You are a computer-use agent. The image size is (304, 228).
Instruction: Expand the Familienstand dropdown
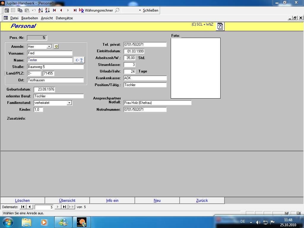coord(69,103)
